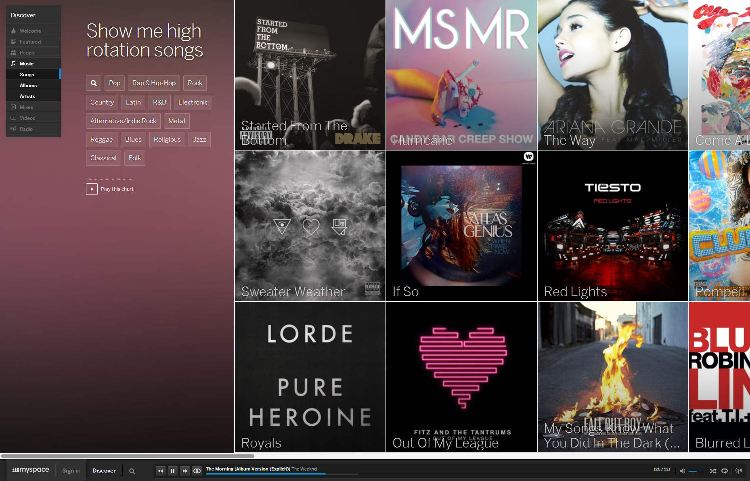Open Featured in the Discover sidebar
Image resolution: width=750 pixels, height=481 pixels.
[x=34, y=42]
